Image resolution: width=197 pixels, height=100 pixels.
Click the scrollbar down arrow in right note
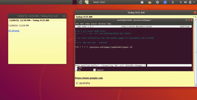(196, 85)
